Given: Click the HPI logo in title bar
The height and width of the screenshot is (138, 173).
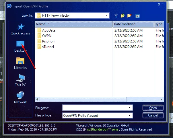Looking at the screenshot, I should click(9, 6).
